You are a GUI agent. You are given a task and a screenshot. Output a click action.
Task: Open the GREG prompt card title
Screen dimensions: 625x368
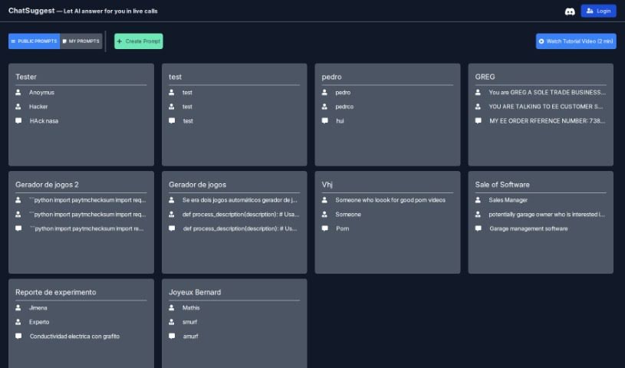coord(485,77)
